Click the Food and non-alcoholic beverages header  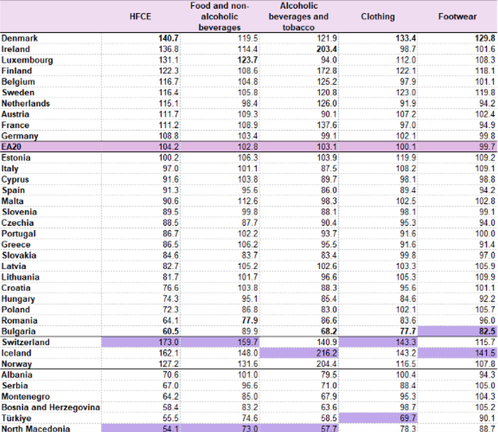point(220,17)
